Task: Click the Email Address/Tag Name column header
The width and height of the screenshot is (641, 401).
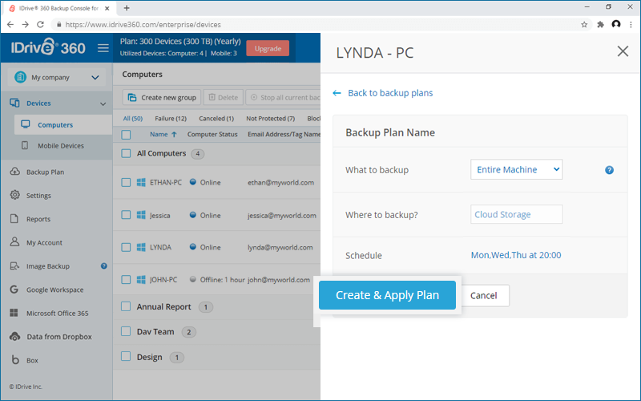Action: (x=284, y=134)
